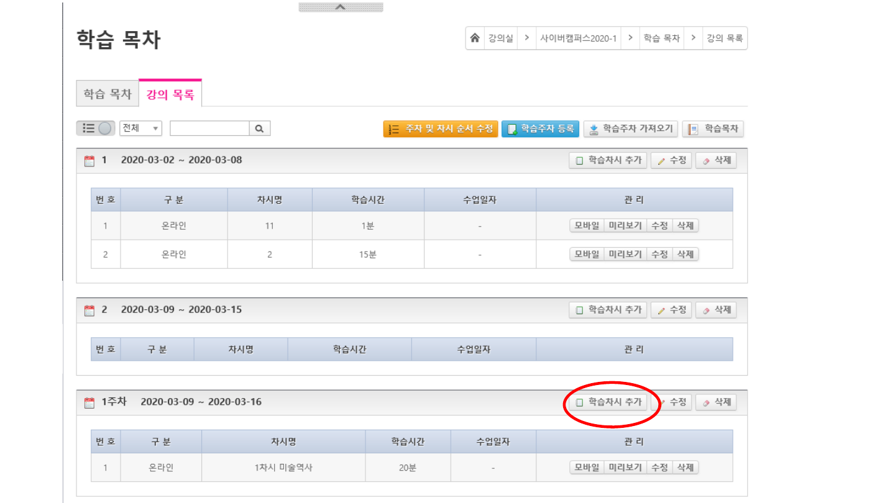Click the home icon in breadcrumb
Image resolution: width=895 pixels, height=503 pixels.
point(475,39)
